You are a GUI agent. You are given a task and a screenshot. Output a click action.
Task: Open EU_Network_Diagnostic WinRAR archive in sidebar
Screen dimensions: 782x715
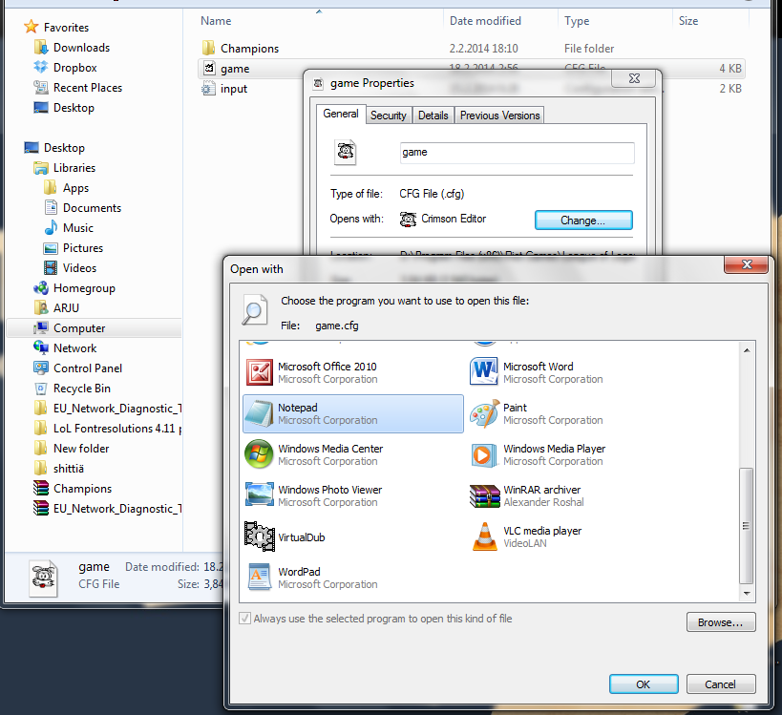pyautogui.click(x=117, y=509)
